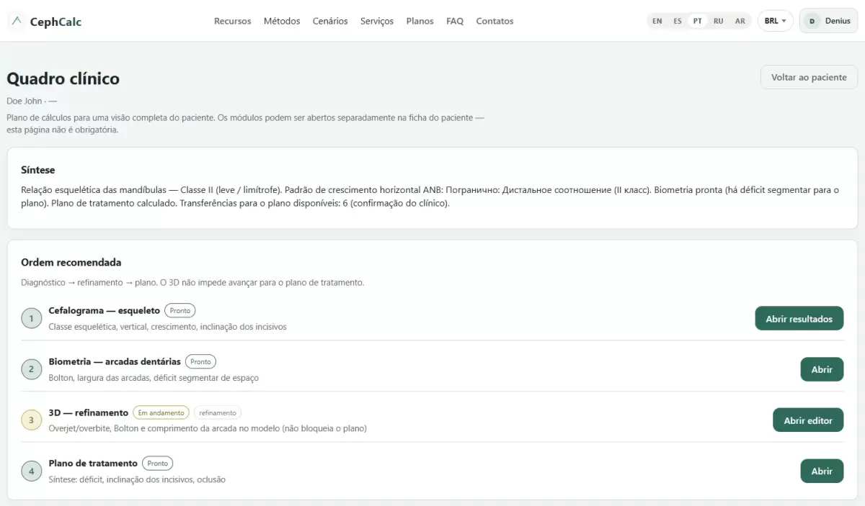Open the FAQ nav link

pyautogui.click(x=455, y=21)
